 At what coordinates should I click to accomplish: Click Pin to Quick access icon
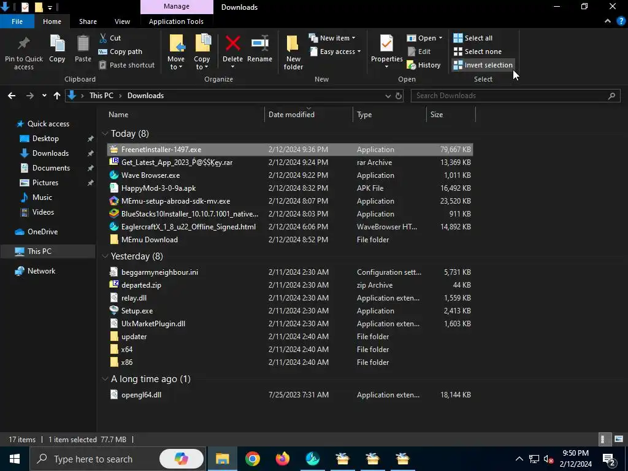tap(24, 44)
